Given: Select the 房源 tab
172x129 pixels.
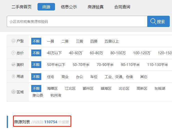Looking at the screenshot, I should coord(46,7).
